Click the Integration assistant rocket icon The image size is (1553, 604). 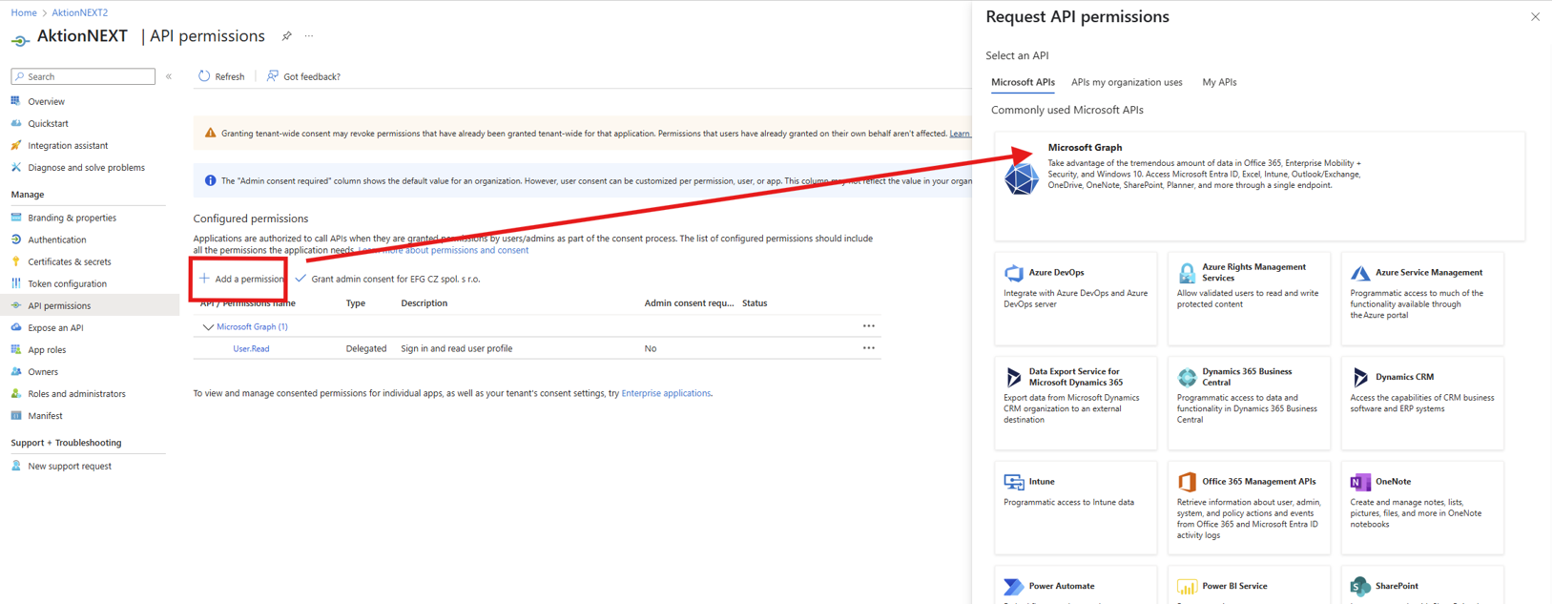pos(16,145)
